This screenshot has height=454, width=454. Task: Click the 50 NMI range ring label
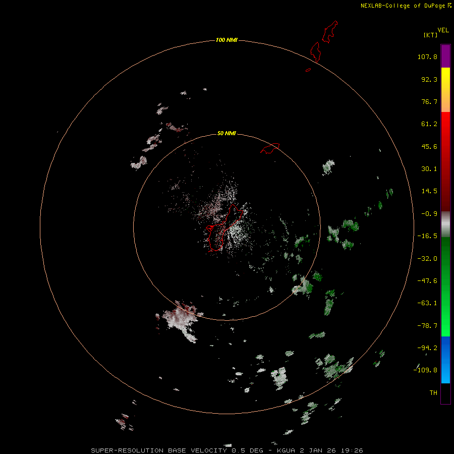pyautogui.click(x=226, y=133)
